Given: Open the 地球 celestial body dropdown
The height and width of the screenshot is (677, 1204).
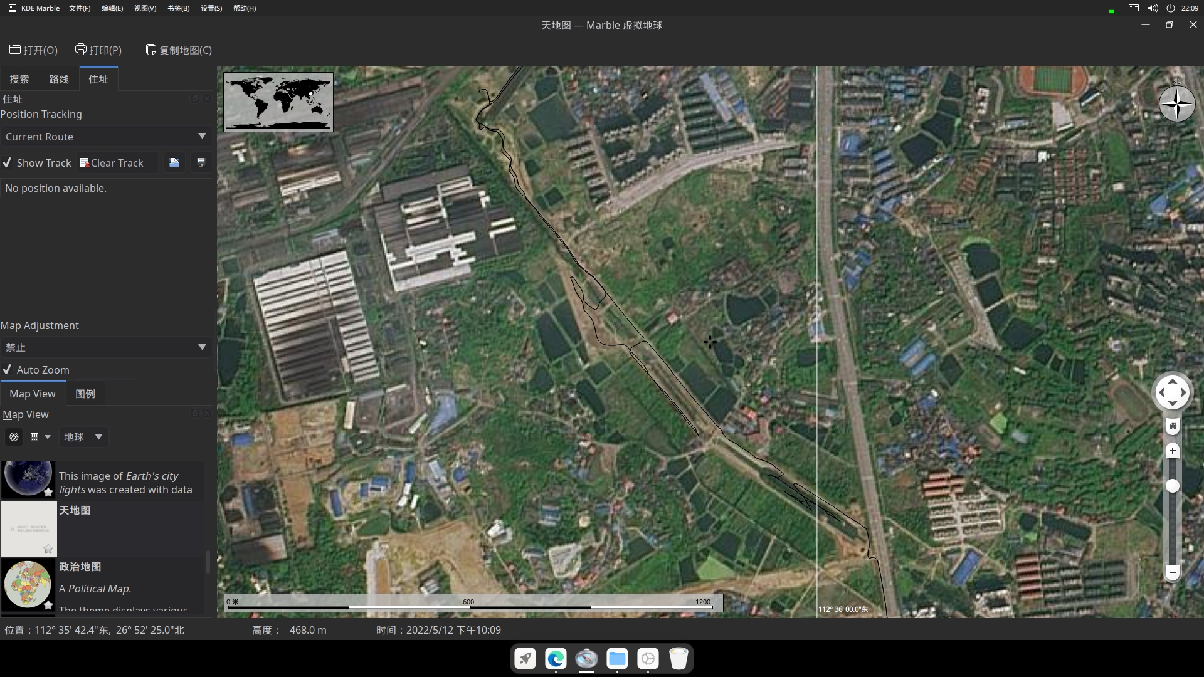Looking at the screenshot, I should (x=83, y=437).
